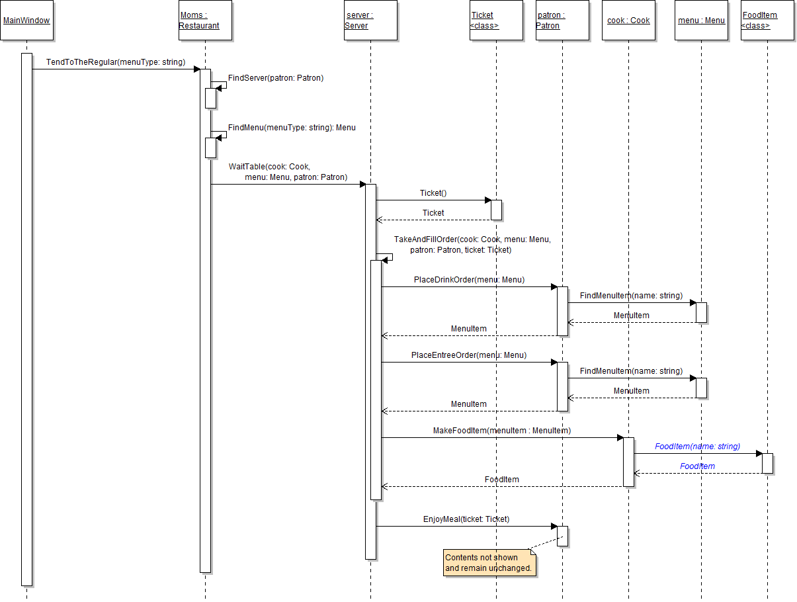This screenshot has width=797, height=602.
Task: Click the blue FoodItem(name: string) message
Action: tap(697, 447)
